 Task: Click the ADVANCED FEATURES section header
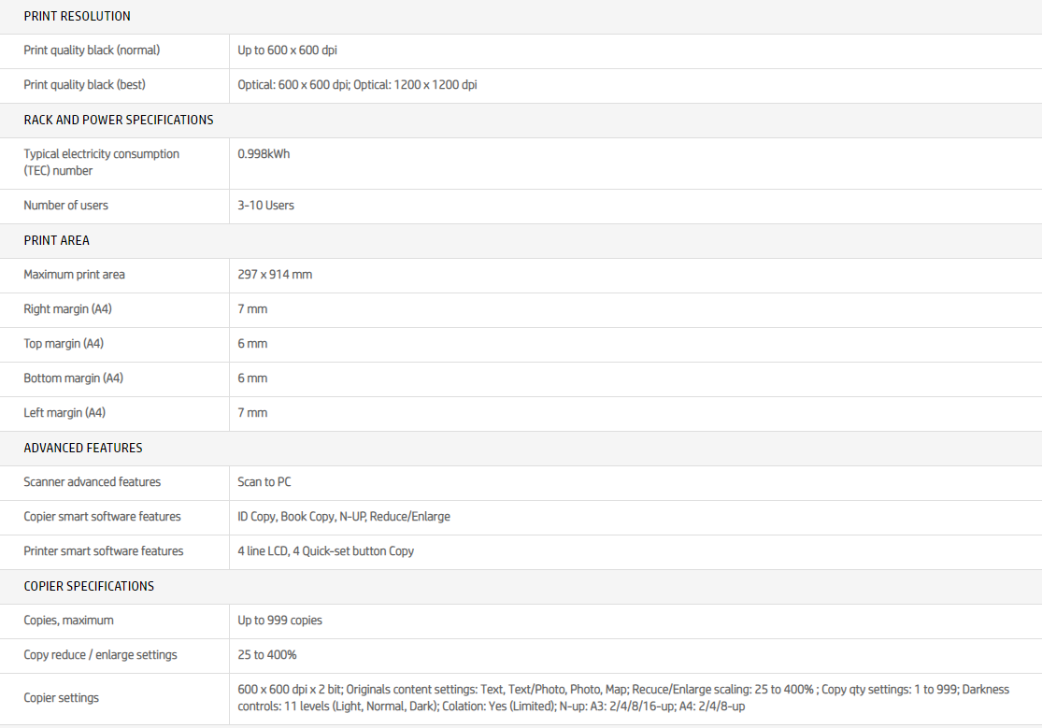click(x=83, y=448)
